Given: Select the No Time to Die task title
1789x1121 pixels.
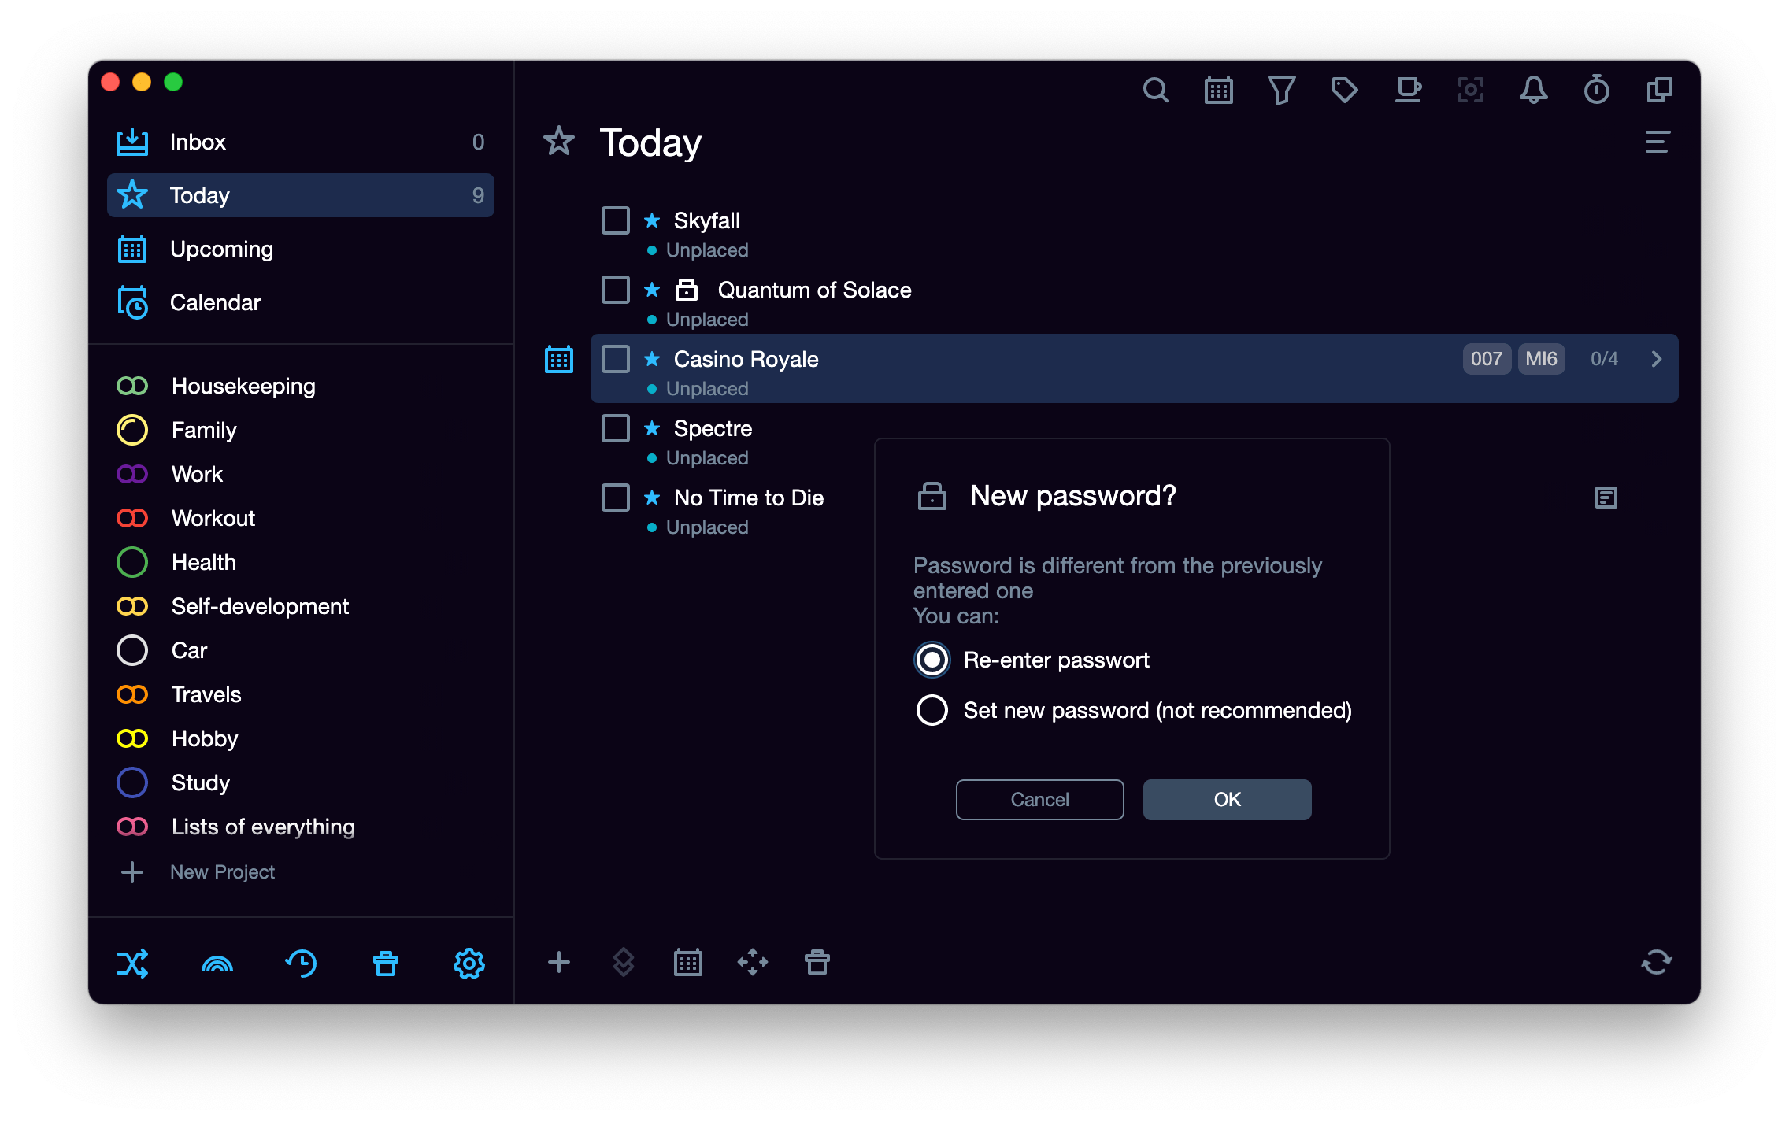Looking at the screenshot, I should (x=749, y=498).
